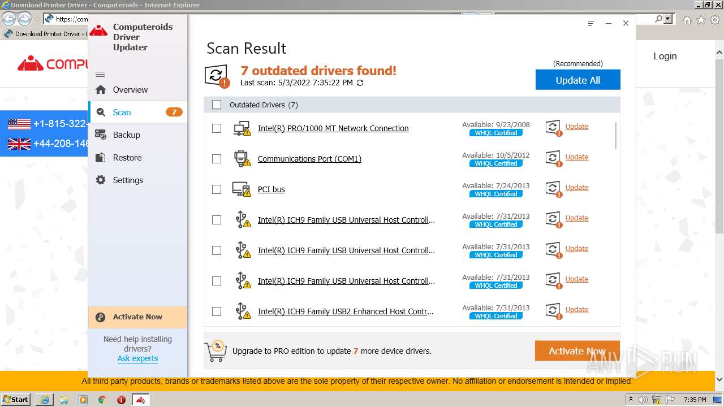
Task: Click update icon beside PCI bus row
Action: [554, 189]
